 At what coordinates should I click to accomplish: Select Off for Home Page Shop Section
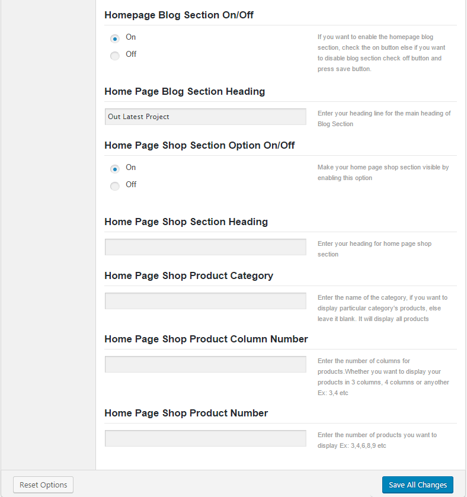115,186
